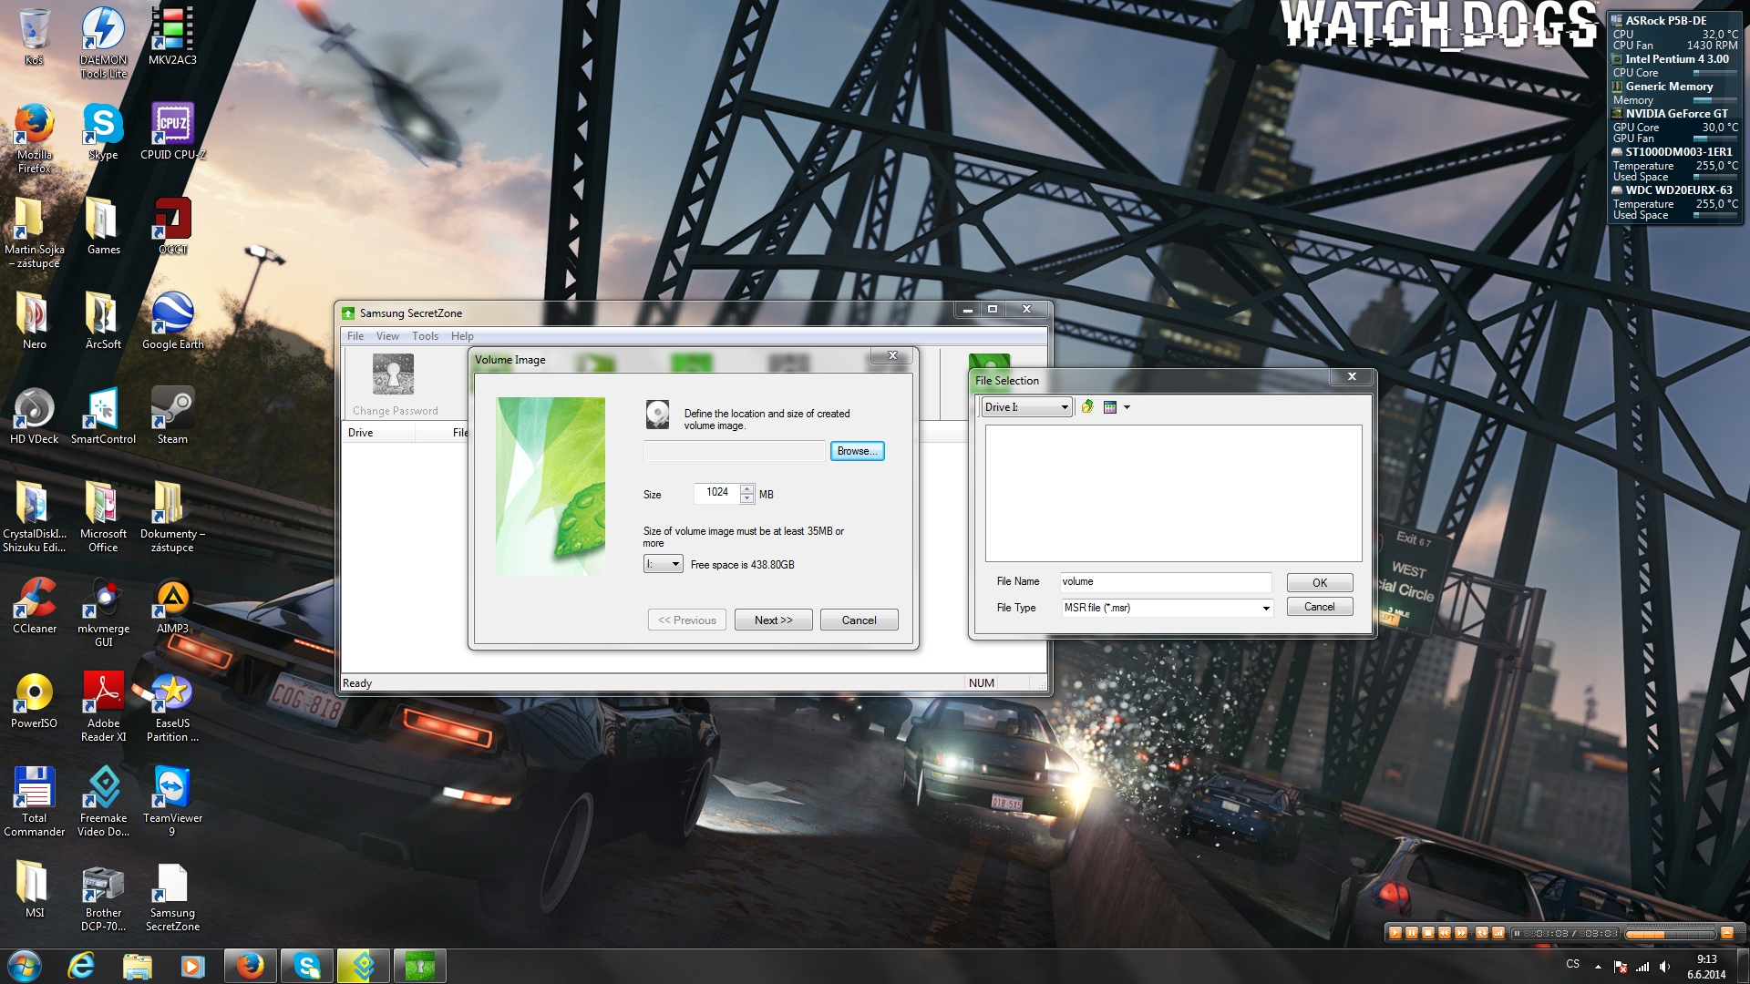This screenshot has height=984, width=1750.
Task: Click the Next >> button
Action: (x=773, y=620)
